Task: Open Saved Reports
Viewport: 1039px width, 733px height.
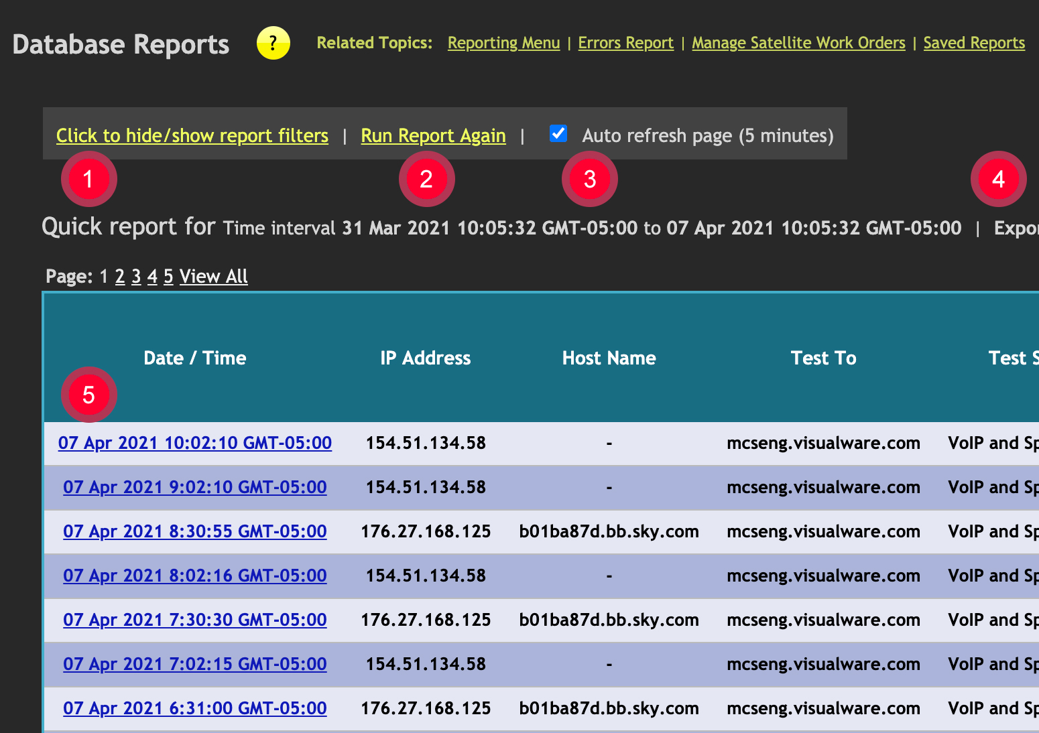Action: [974, 42]
